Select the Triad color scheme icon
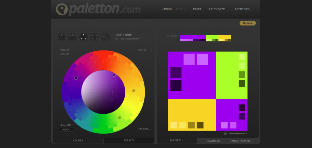The height and width of the screenshot is (148, 312). click(x=84, y=37)
